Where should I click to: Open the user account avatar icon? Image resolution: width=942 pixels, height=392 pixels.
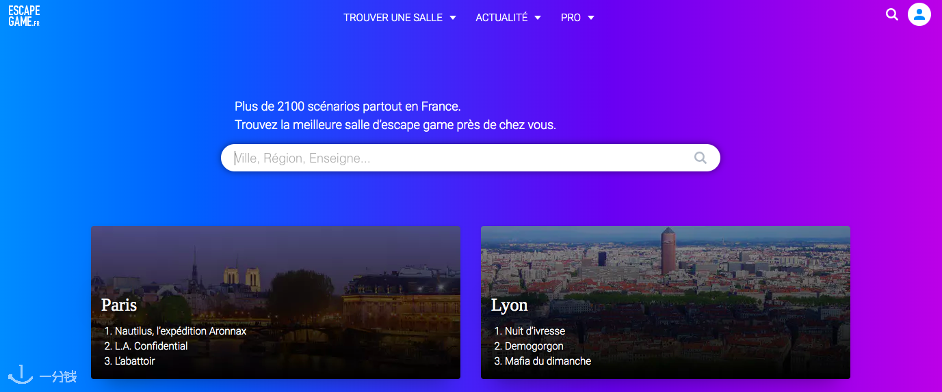(x=919, y=14)
